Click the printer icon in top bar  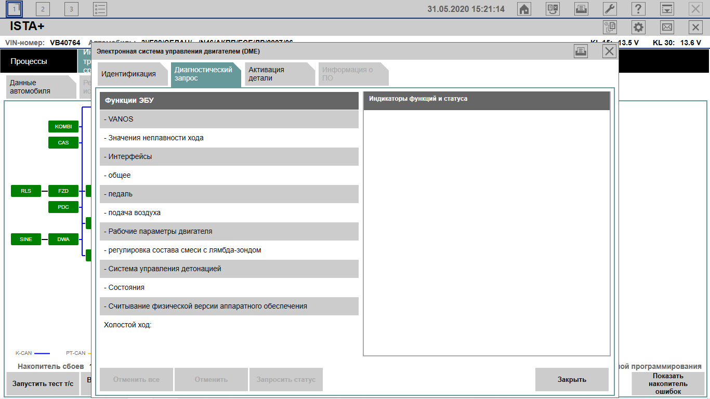(x=581, y=9)
